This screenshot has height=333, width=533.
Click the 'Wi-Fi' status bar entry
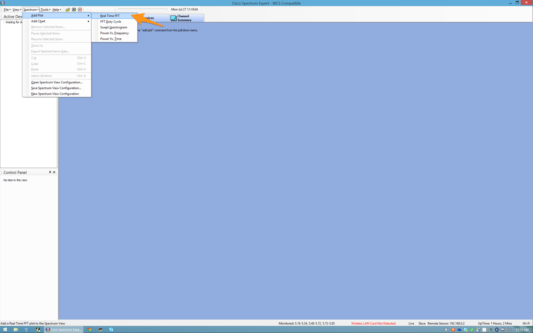(x=526, y=323)
